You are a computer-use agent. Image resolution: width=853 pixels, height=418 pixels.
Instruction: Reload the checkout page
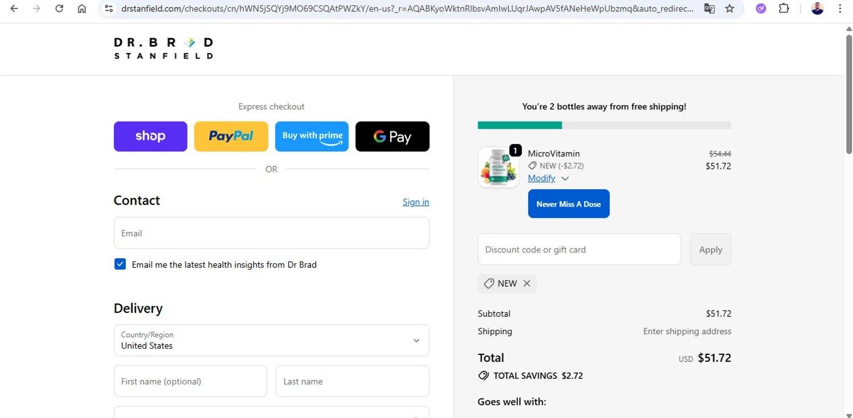point(59,9)
